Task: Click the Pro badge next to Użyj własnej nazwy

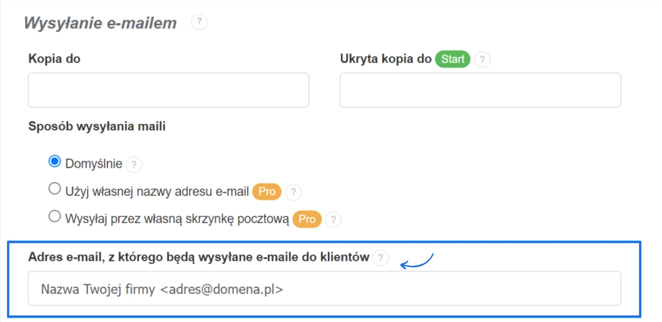Action: click(266, 192)
